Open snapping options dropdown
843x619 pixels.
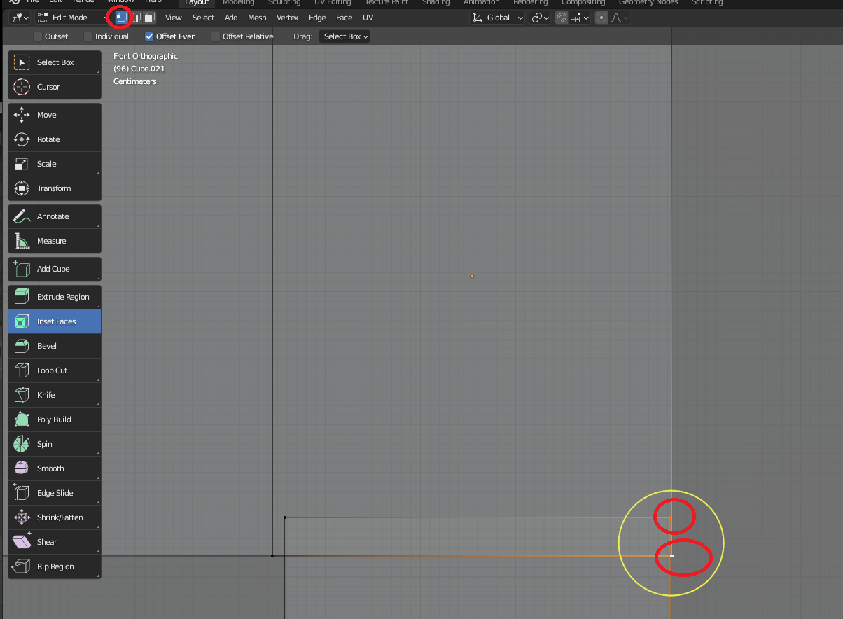pyautogui.click(x=581, y=18)
